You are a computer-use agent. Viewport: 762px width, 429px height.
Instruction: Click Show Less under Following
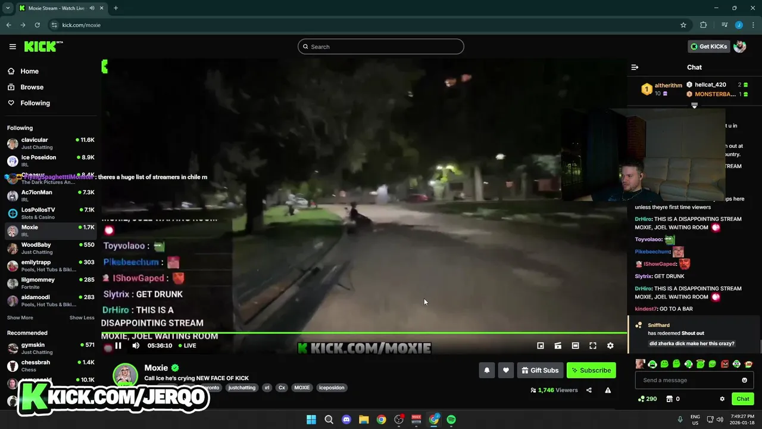[x=82, y=318]
